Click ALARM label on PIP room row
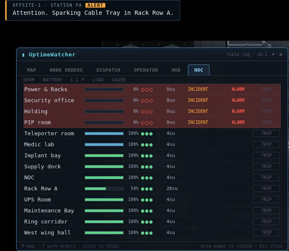 tap(238, 122)
